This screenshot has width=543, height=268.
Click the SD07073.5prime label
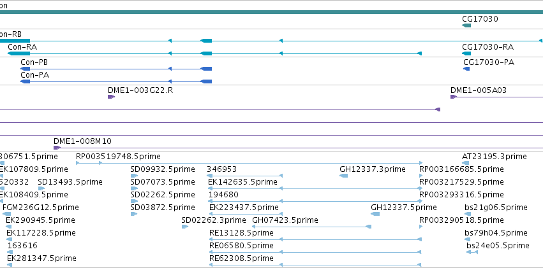point(163,181)
